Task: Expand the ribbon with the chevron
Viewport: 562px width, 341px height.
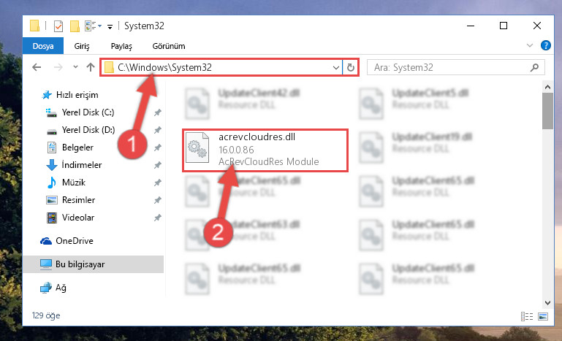Action: coord(530,45)
